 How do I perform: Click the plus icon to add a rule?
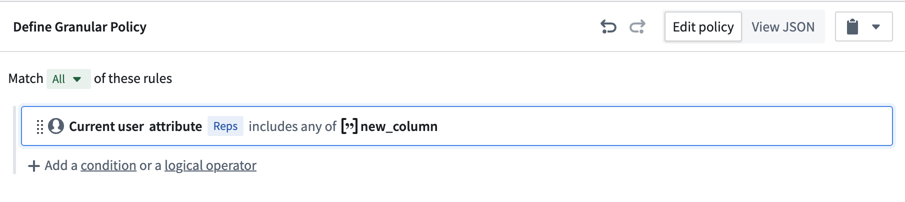(x=33, y=165)
